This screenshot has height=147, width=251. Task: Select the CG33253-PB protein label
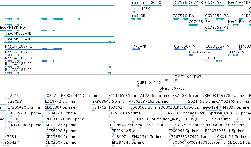click(217, 58)
